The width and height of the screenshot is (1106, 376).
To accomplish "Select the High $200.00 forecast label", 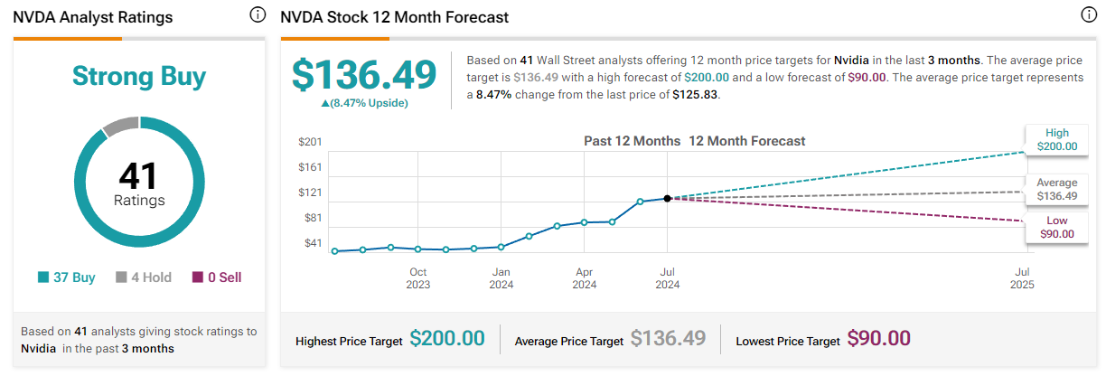I will coord(1056,139).
